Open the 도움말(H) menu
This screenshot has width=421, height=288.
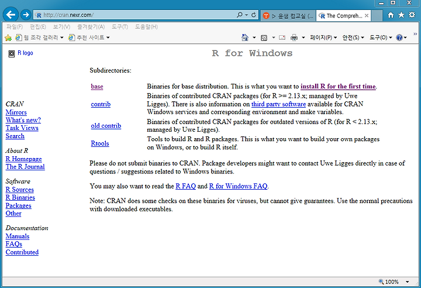[146, 27]
